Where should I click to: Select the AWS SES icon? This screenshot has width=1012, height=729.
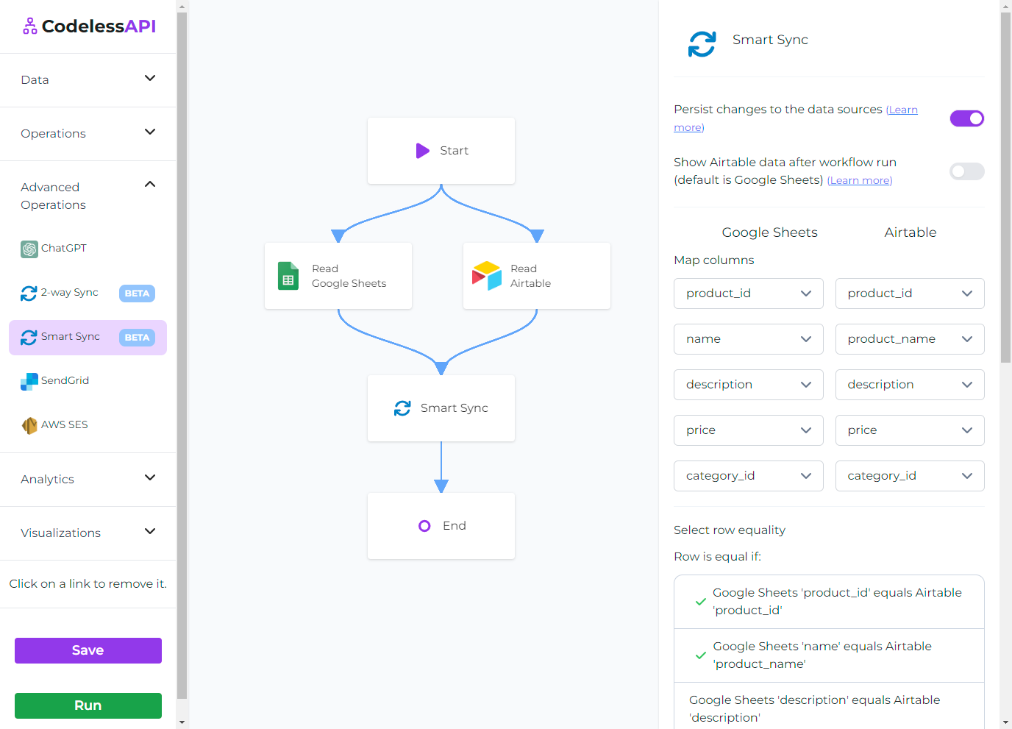[29, 426]
